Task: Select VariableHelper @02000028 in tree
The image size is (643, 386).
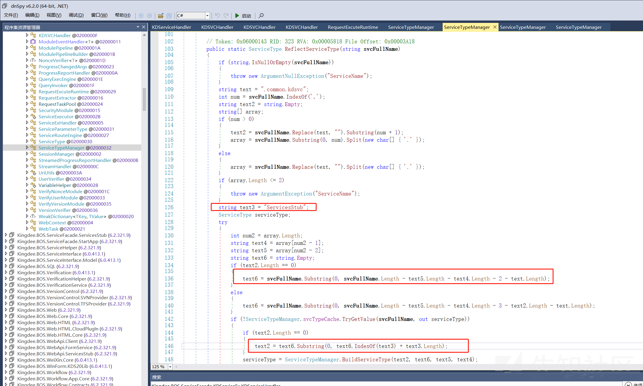Action: [68, 185]
